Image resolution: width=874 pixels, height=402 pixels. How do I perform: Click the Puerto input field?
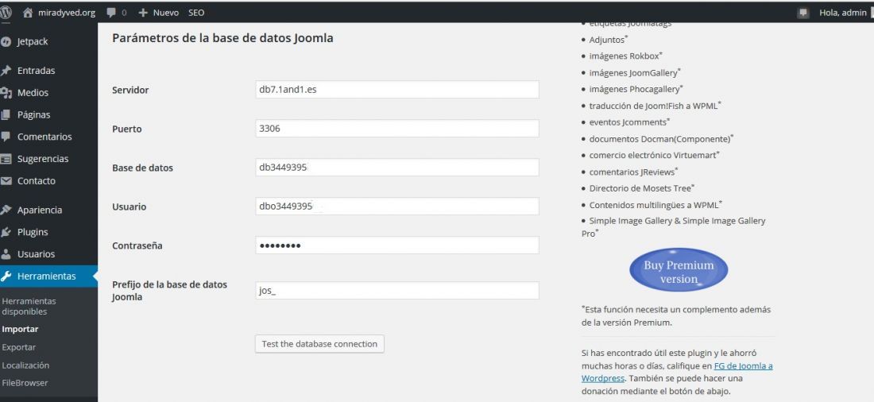coord(396,128)
